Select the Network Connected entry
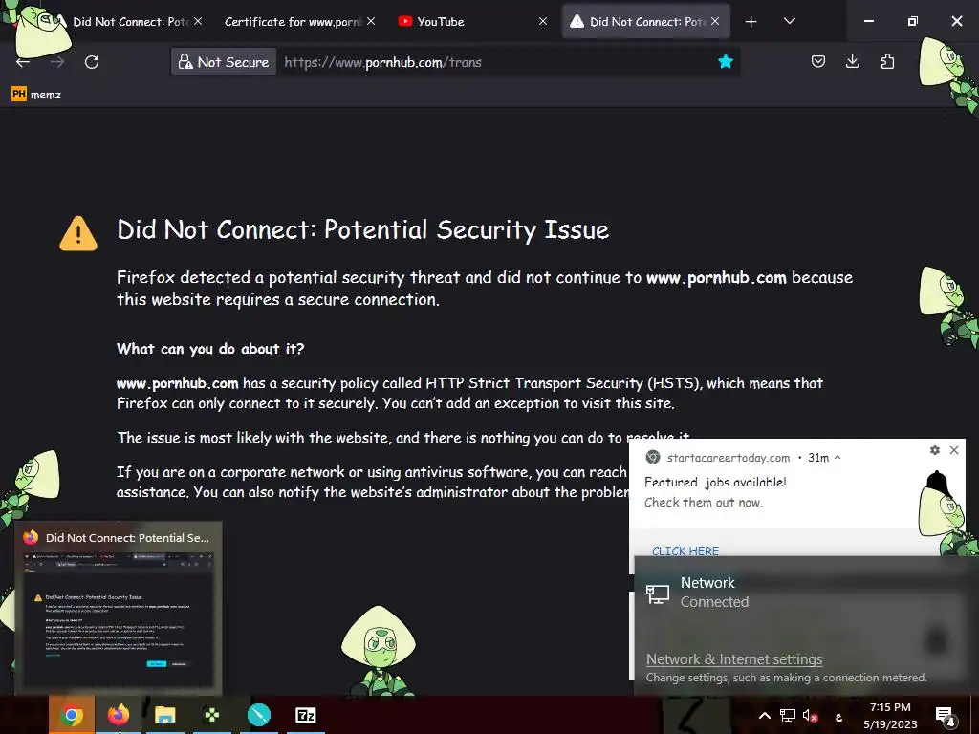This screenshot has width=979, height=734. (798, 593)
